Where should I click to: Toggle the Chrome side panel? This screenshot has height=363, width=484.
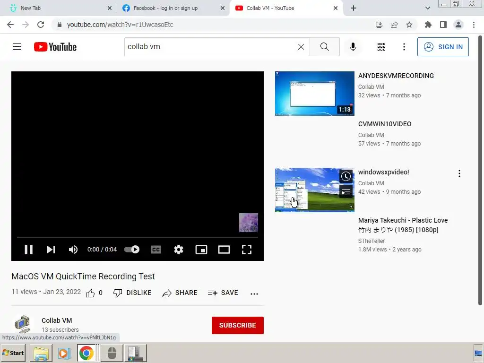coord(443,25)
